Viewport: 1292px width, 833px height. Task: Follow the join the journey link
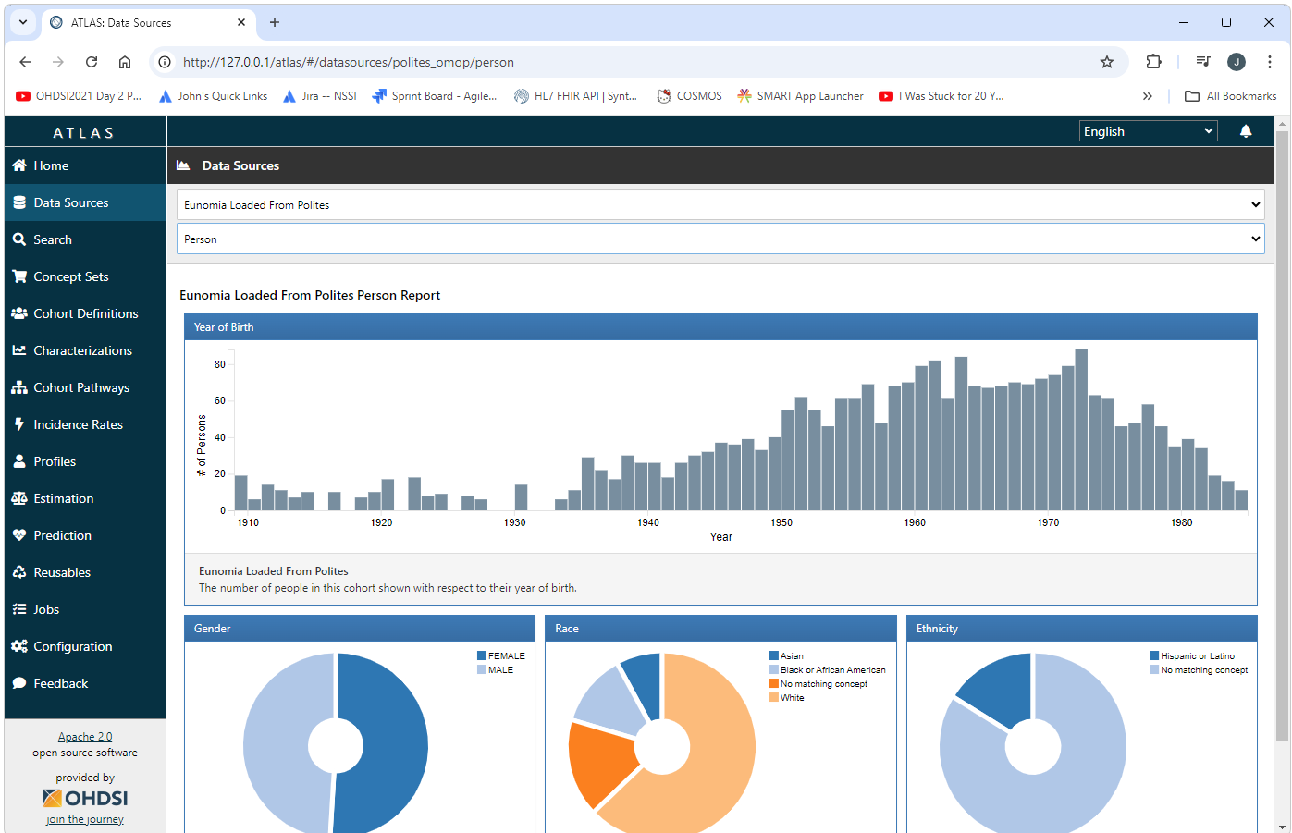[x=85, y=819]
